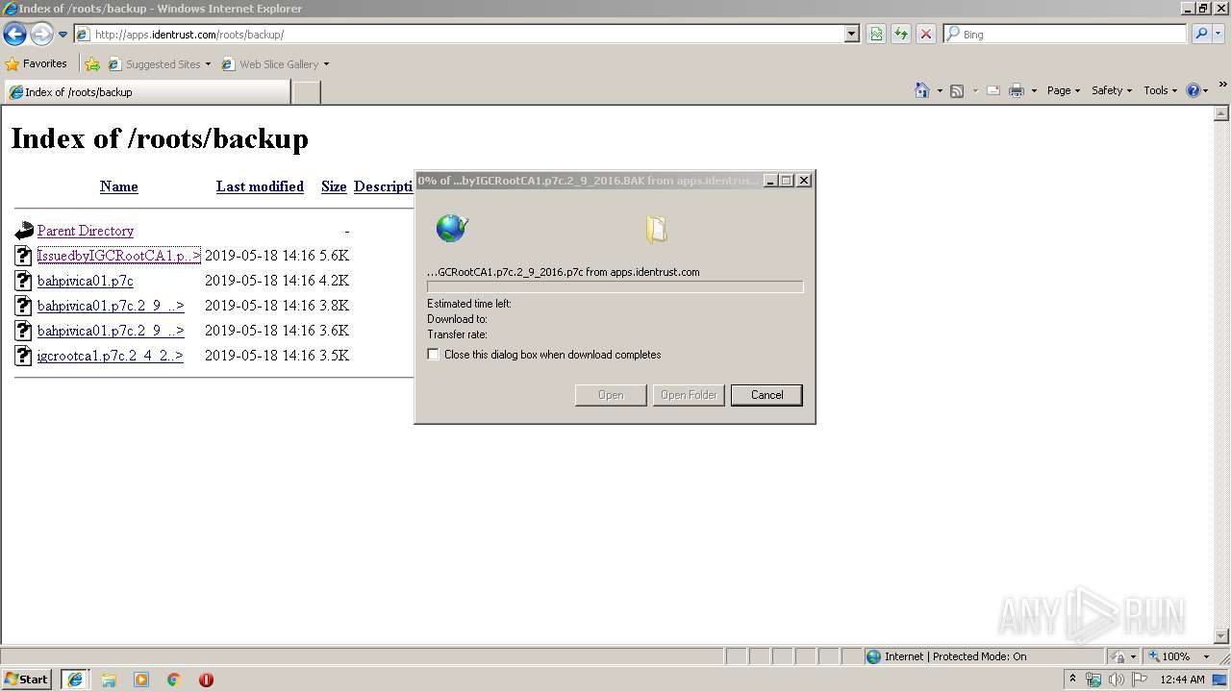
Task: Click Internet Explorer taskbar icon
Action: pos(75,680)
